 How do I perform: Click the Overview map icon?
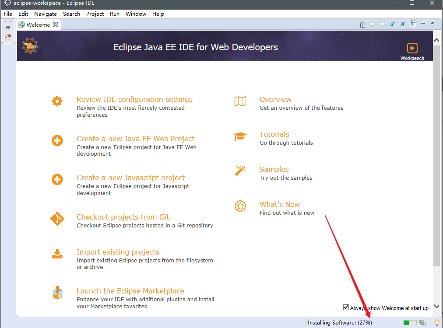click(240, 101)
